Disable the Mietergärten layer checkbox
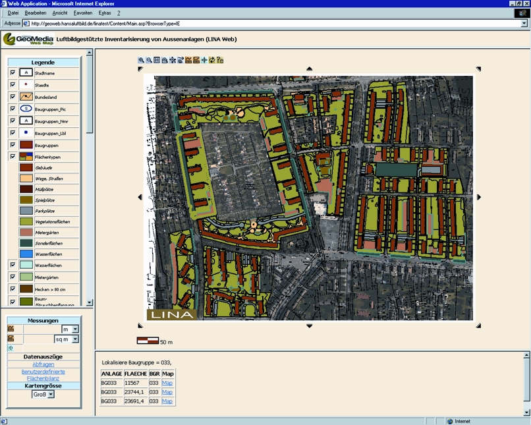 13,277
